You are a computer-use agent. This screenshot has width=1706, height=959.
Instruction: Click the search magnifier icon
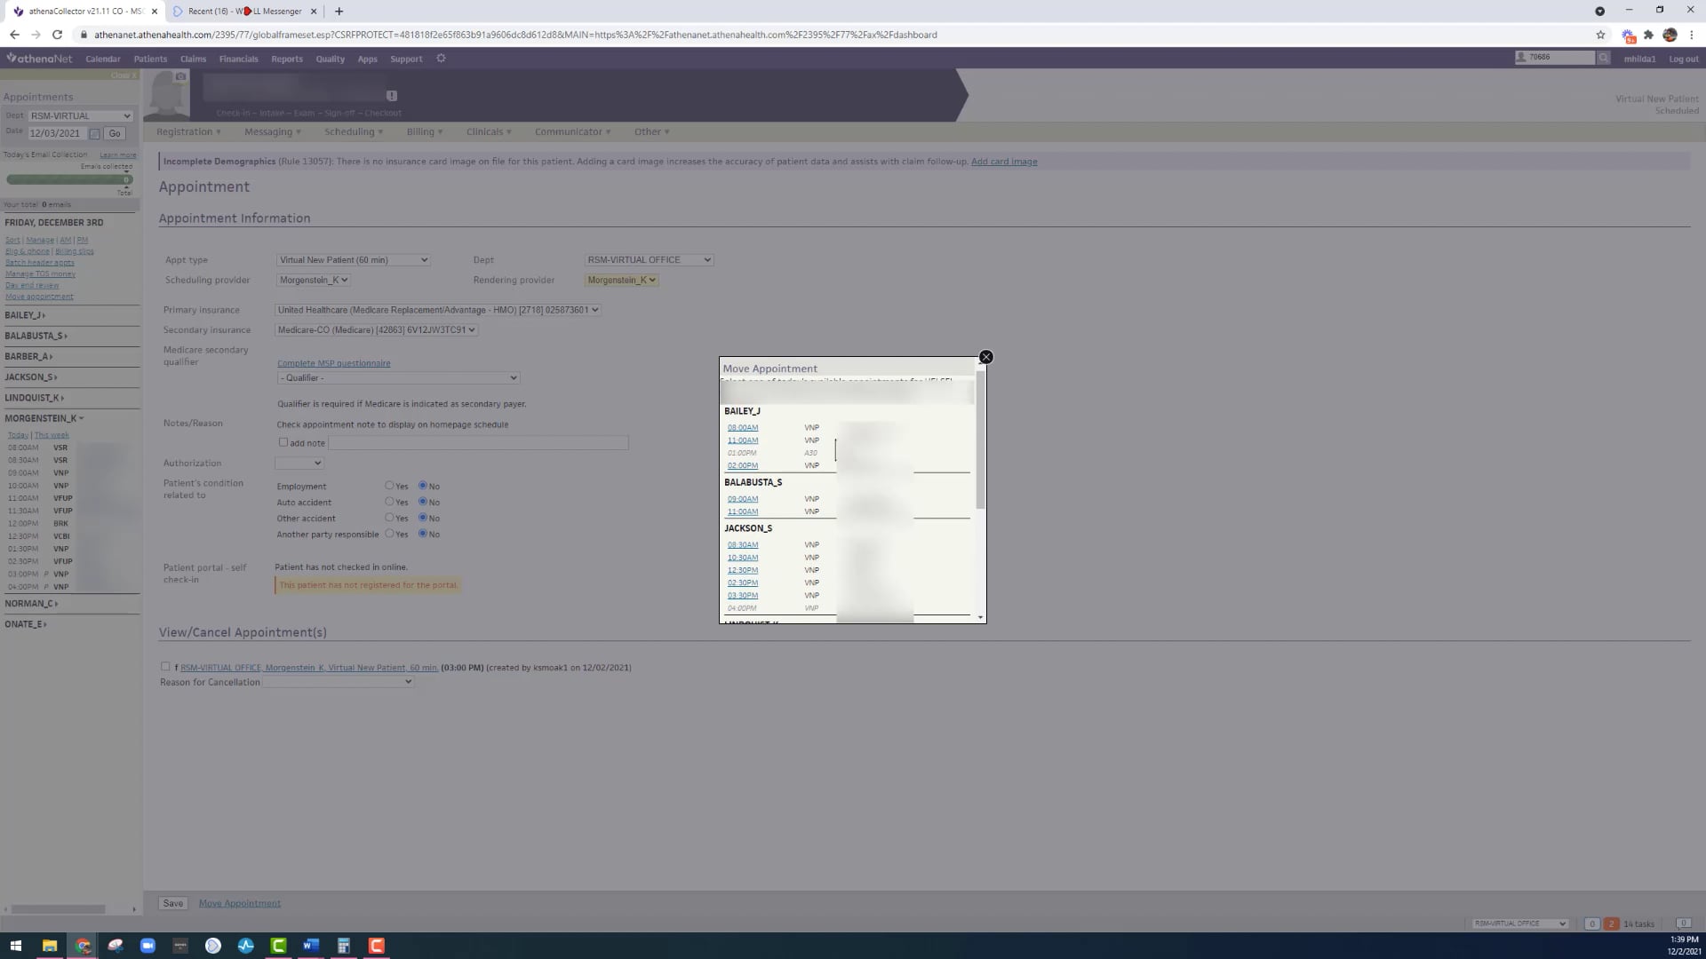pyautogui.click(x=1603, y=58)
